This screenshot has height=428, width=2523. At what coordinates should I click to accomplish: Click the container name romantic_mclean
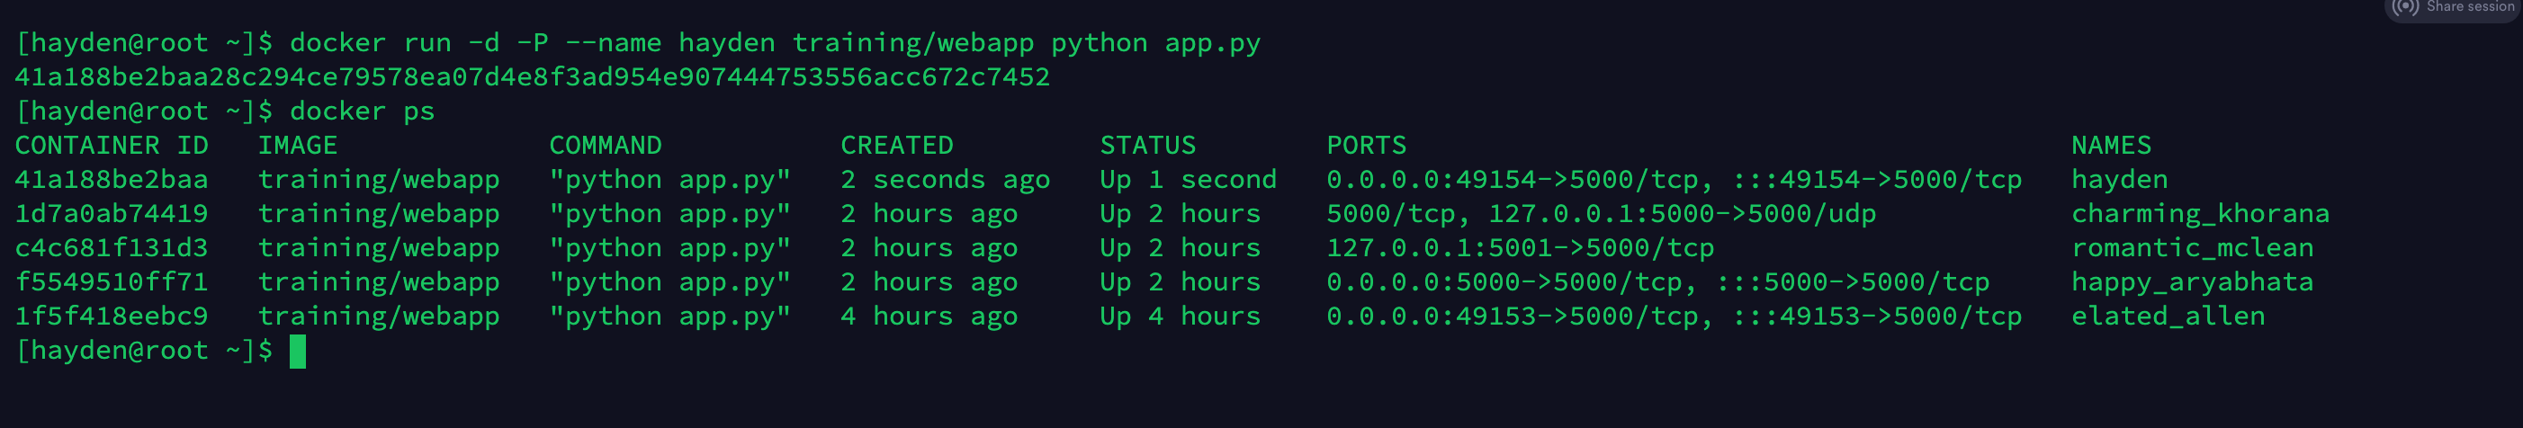2192,249
